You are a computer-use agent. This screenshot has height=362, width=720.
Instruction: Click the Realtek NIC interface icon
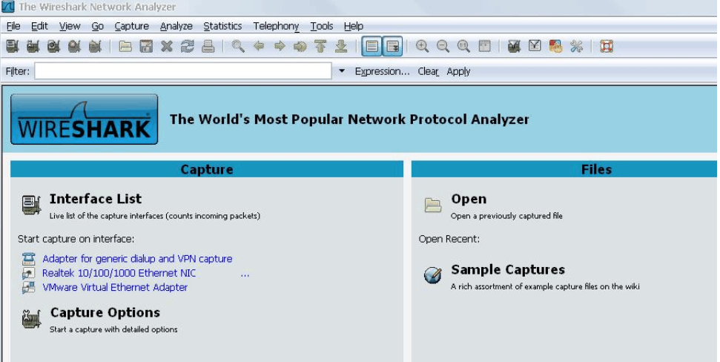[x=28, y=274]
